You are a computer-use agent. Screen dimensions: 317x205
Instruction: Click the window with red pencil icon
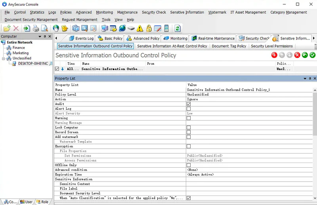click(x=157, y=28)
